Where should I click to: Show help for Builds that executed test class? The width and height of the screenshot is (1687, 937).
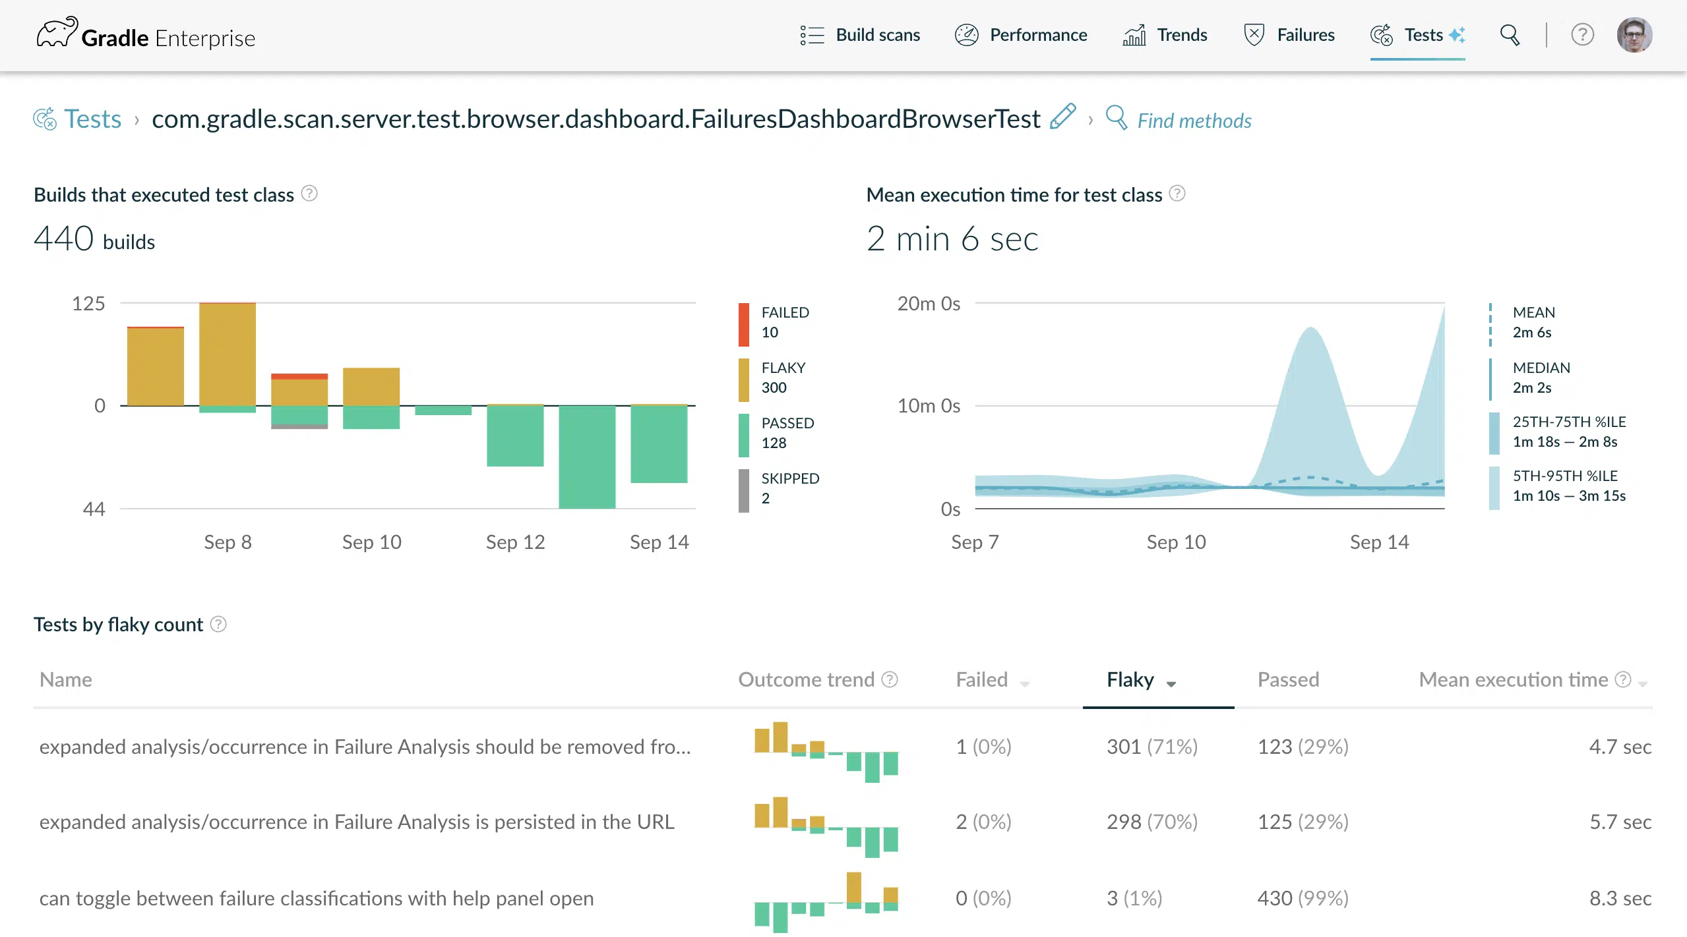tap(309, 194)
